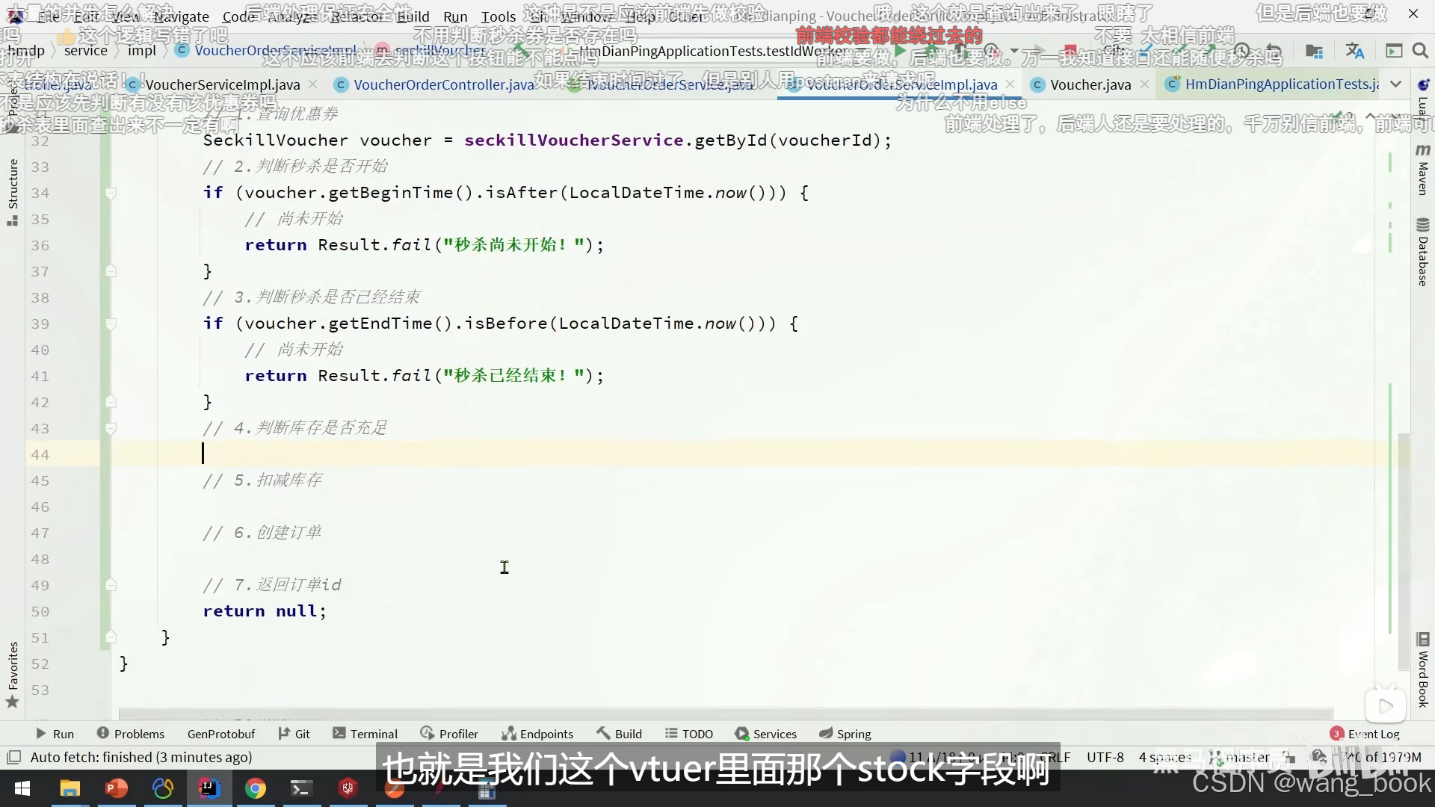Open the Database tool window
This screenshot has height=807, width=1435.
[x=1422, y=253]
